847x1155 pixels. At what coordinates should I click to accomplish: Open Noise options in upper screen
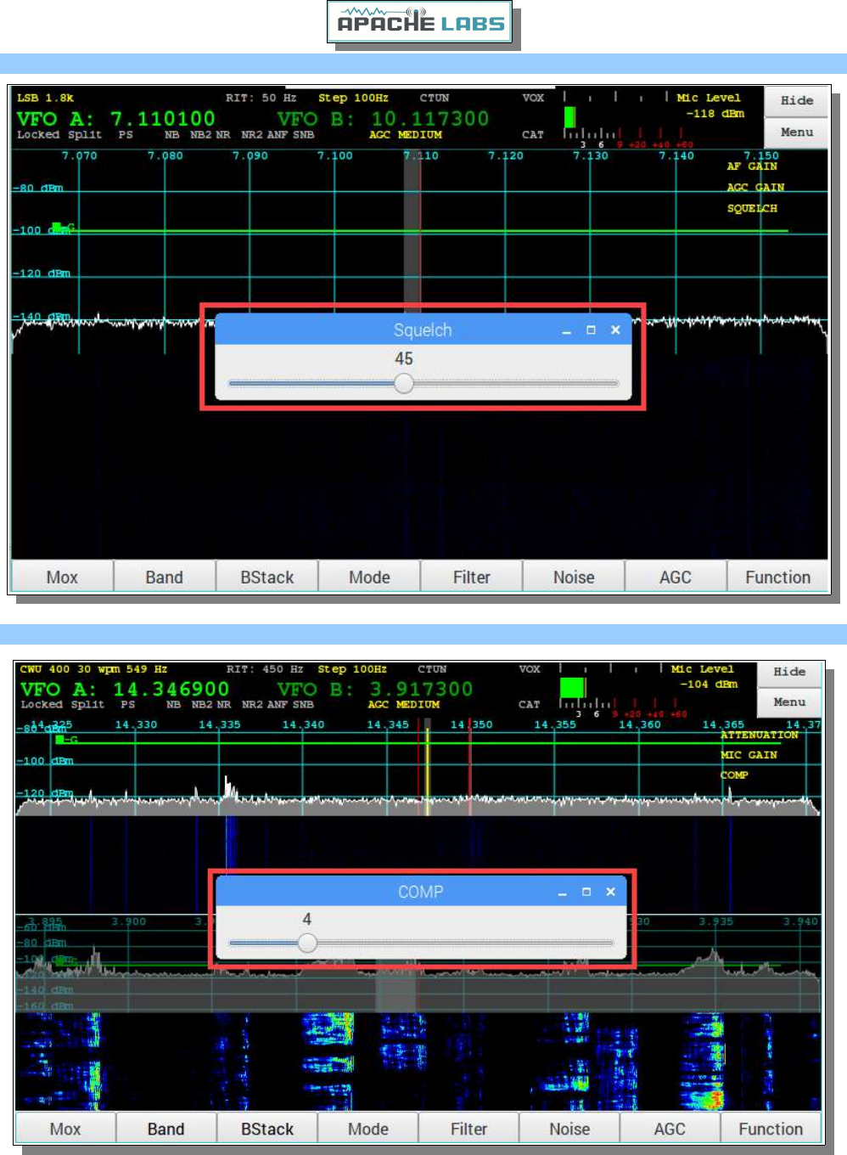[574, 577]
